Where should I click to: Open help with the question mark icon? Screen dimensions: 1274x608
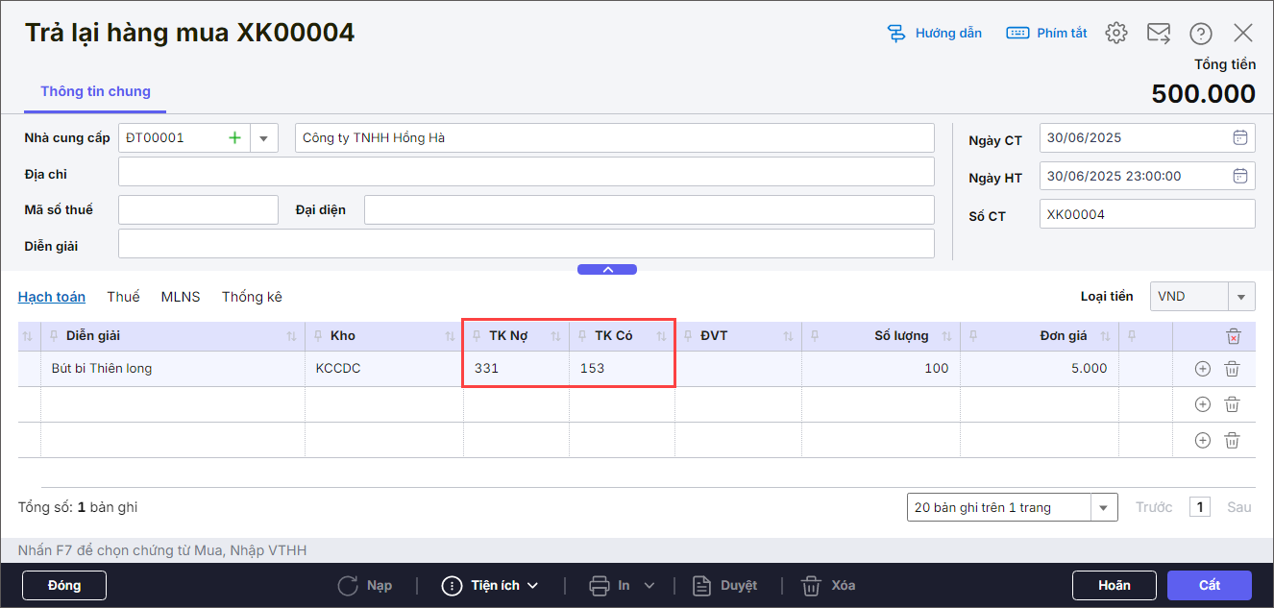(x=1201, y=33)
